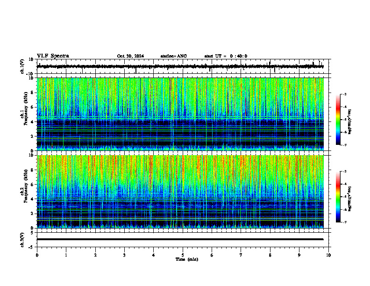The height and width of the screenshot is (286, 370).
Task: Click the 'ch.3(V)' axis label
Action: [22, 240]
